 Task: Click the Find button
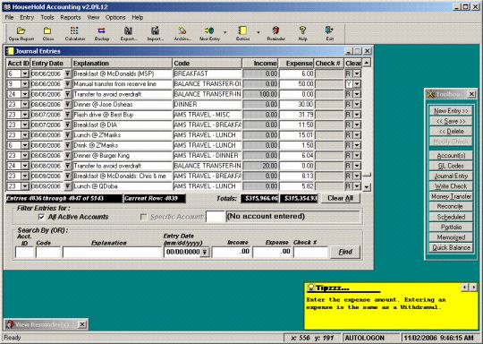[x=345, y=252]
